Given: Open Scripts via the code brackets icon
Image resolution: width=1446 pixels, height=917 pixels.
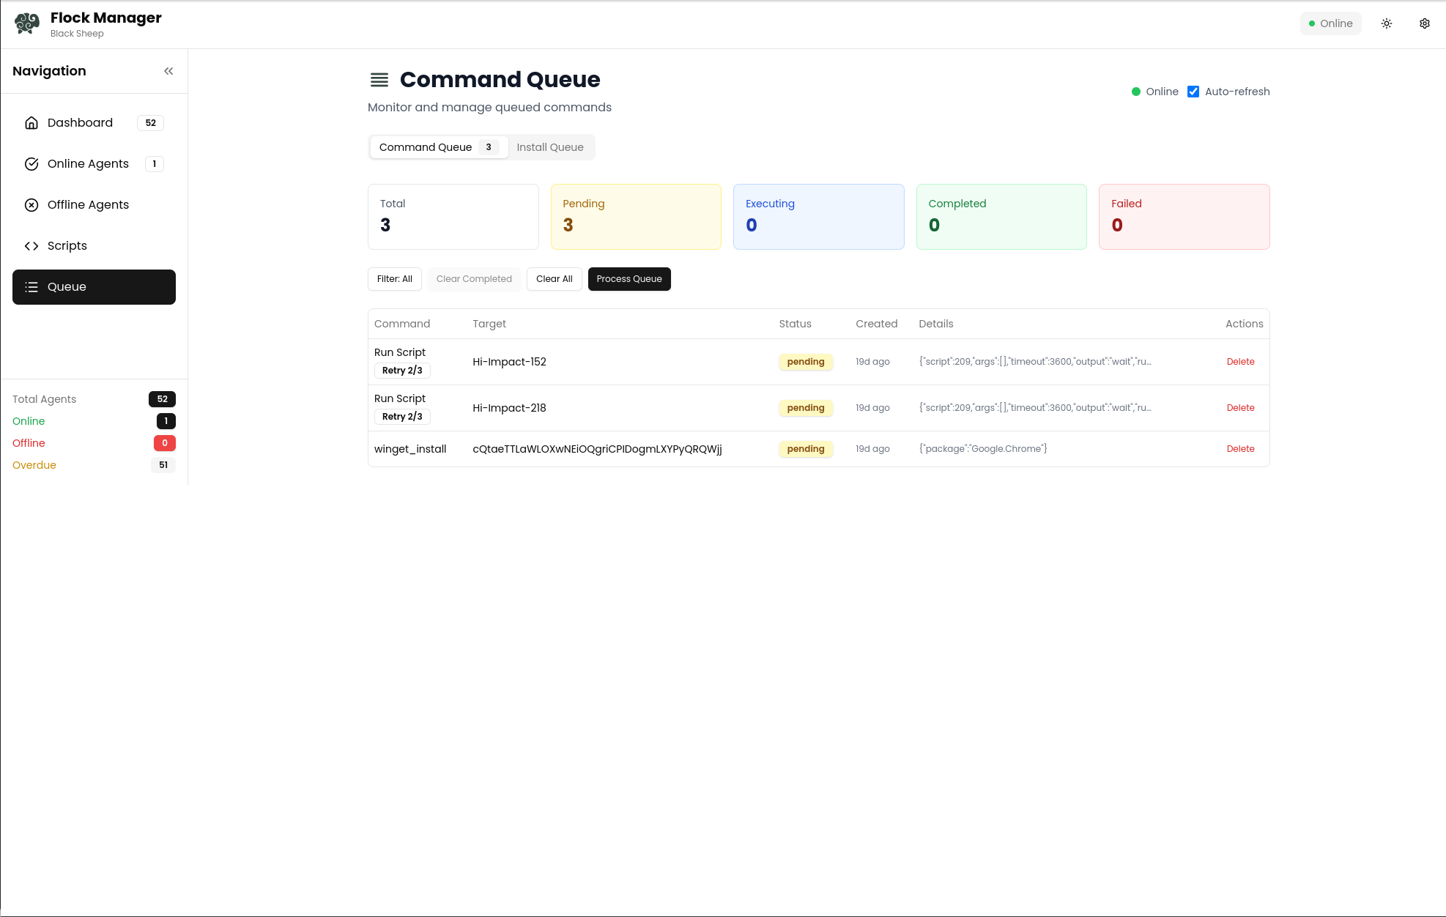Looking at the screenshot, I should (x=31, y=246).
